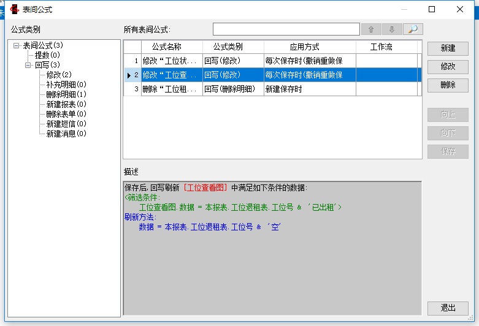
Task: Click 退出 to exit the dialog
Action: coord(448,308)
